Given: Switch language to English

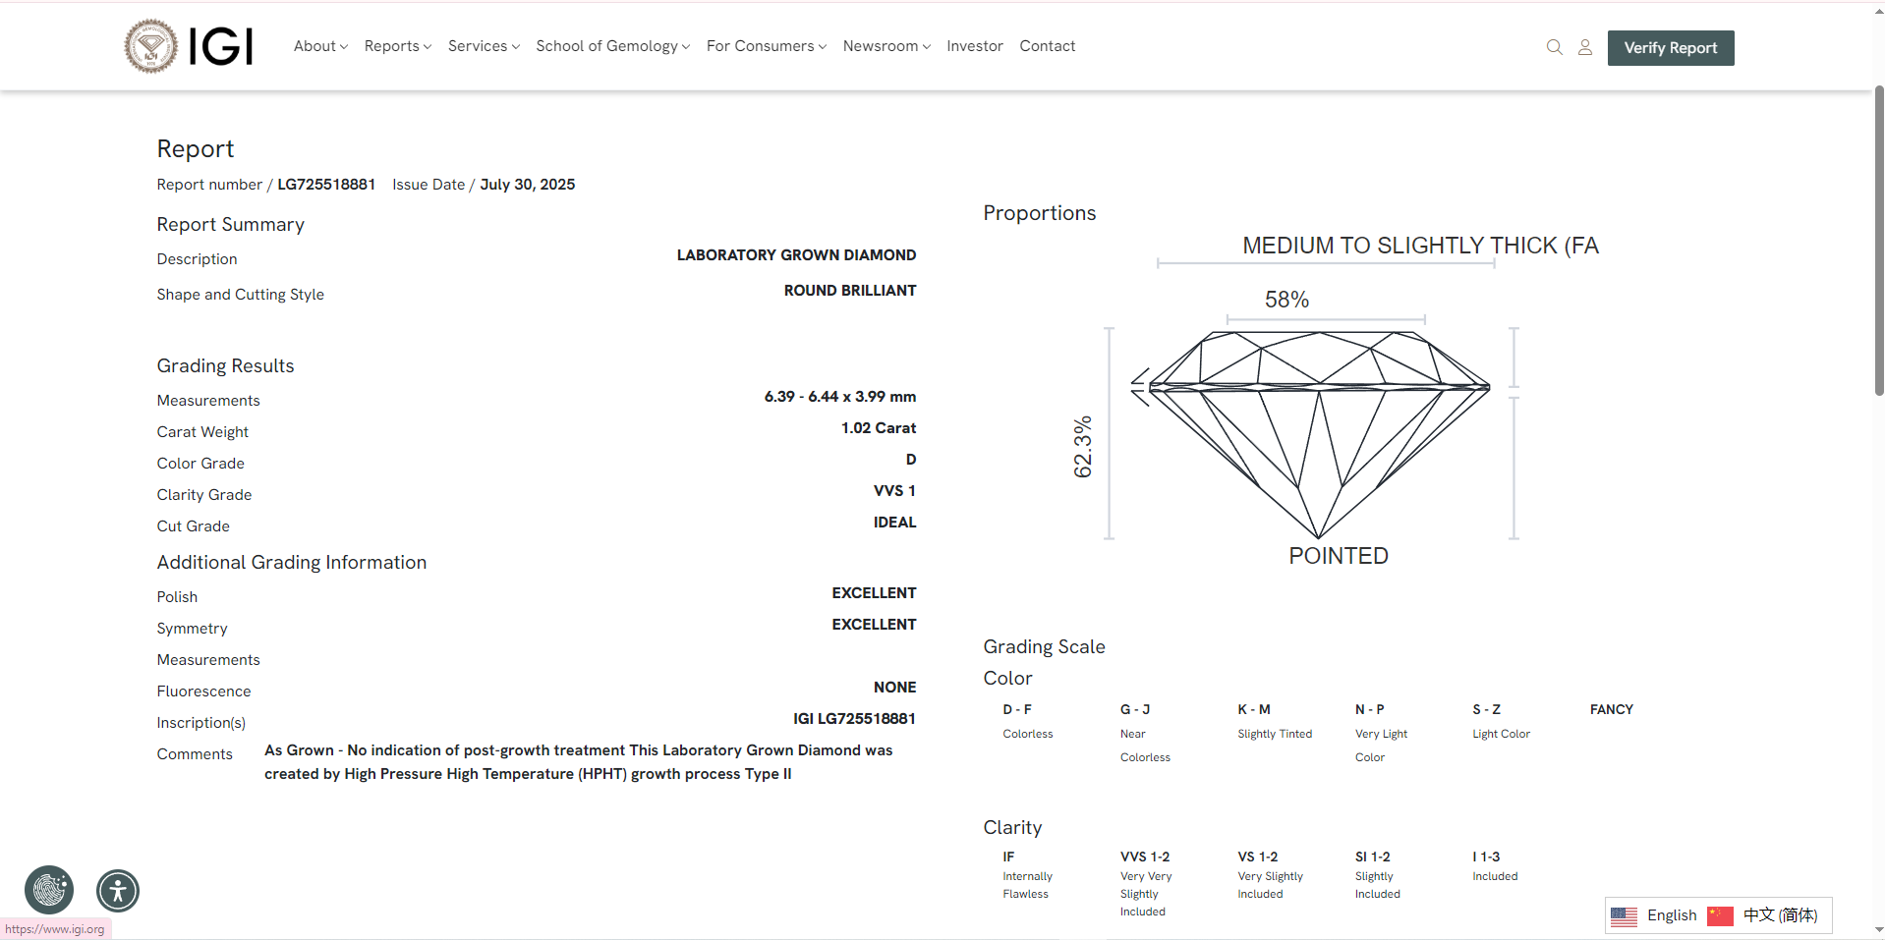Looking at the screenshot, I should (x=1672, y=915).
